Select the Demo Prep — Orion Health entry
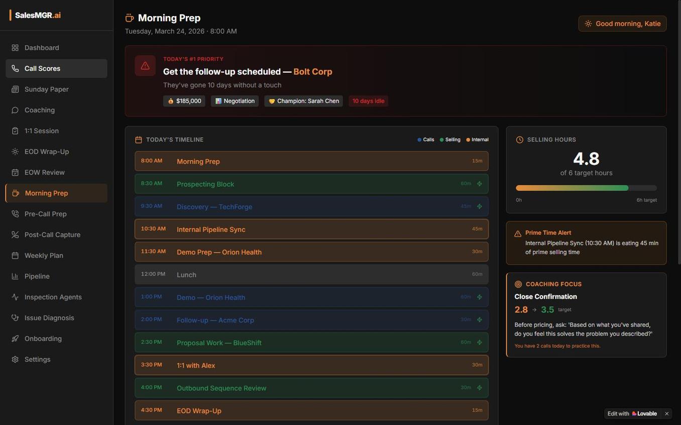This screenshot has height=425, width=681. 311,252
